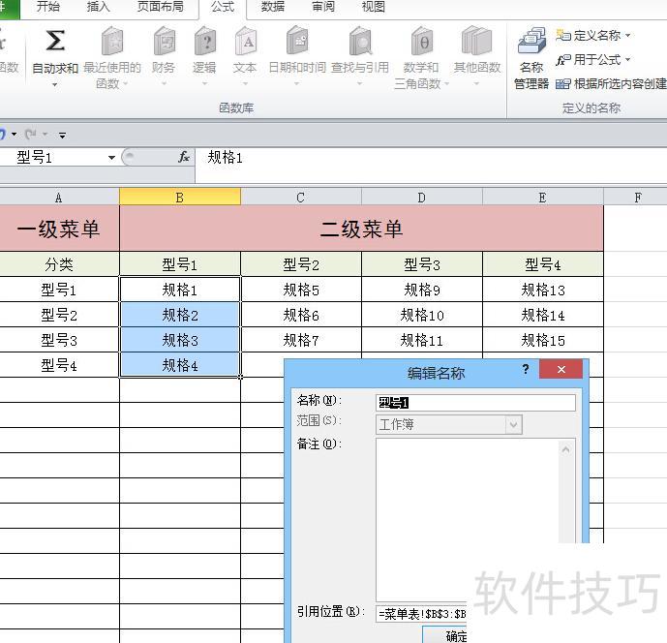Open the Math and Trig functions icon
This screenshot has height=643, width=667.
(421, 42)
